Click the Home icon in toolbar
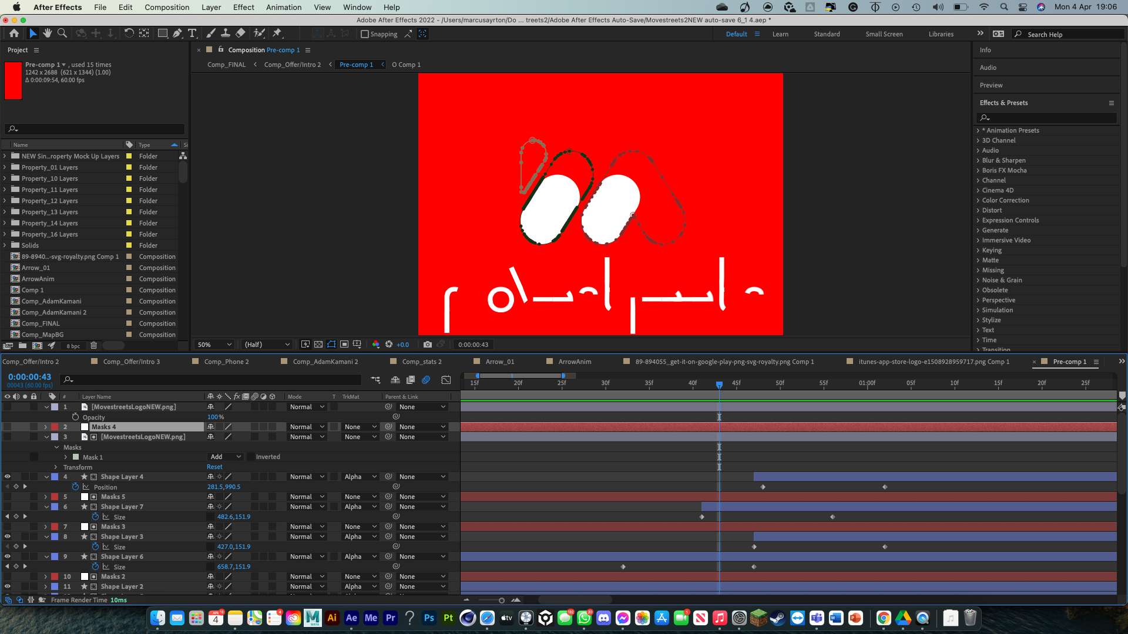 [14, 33]
